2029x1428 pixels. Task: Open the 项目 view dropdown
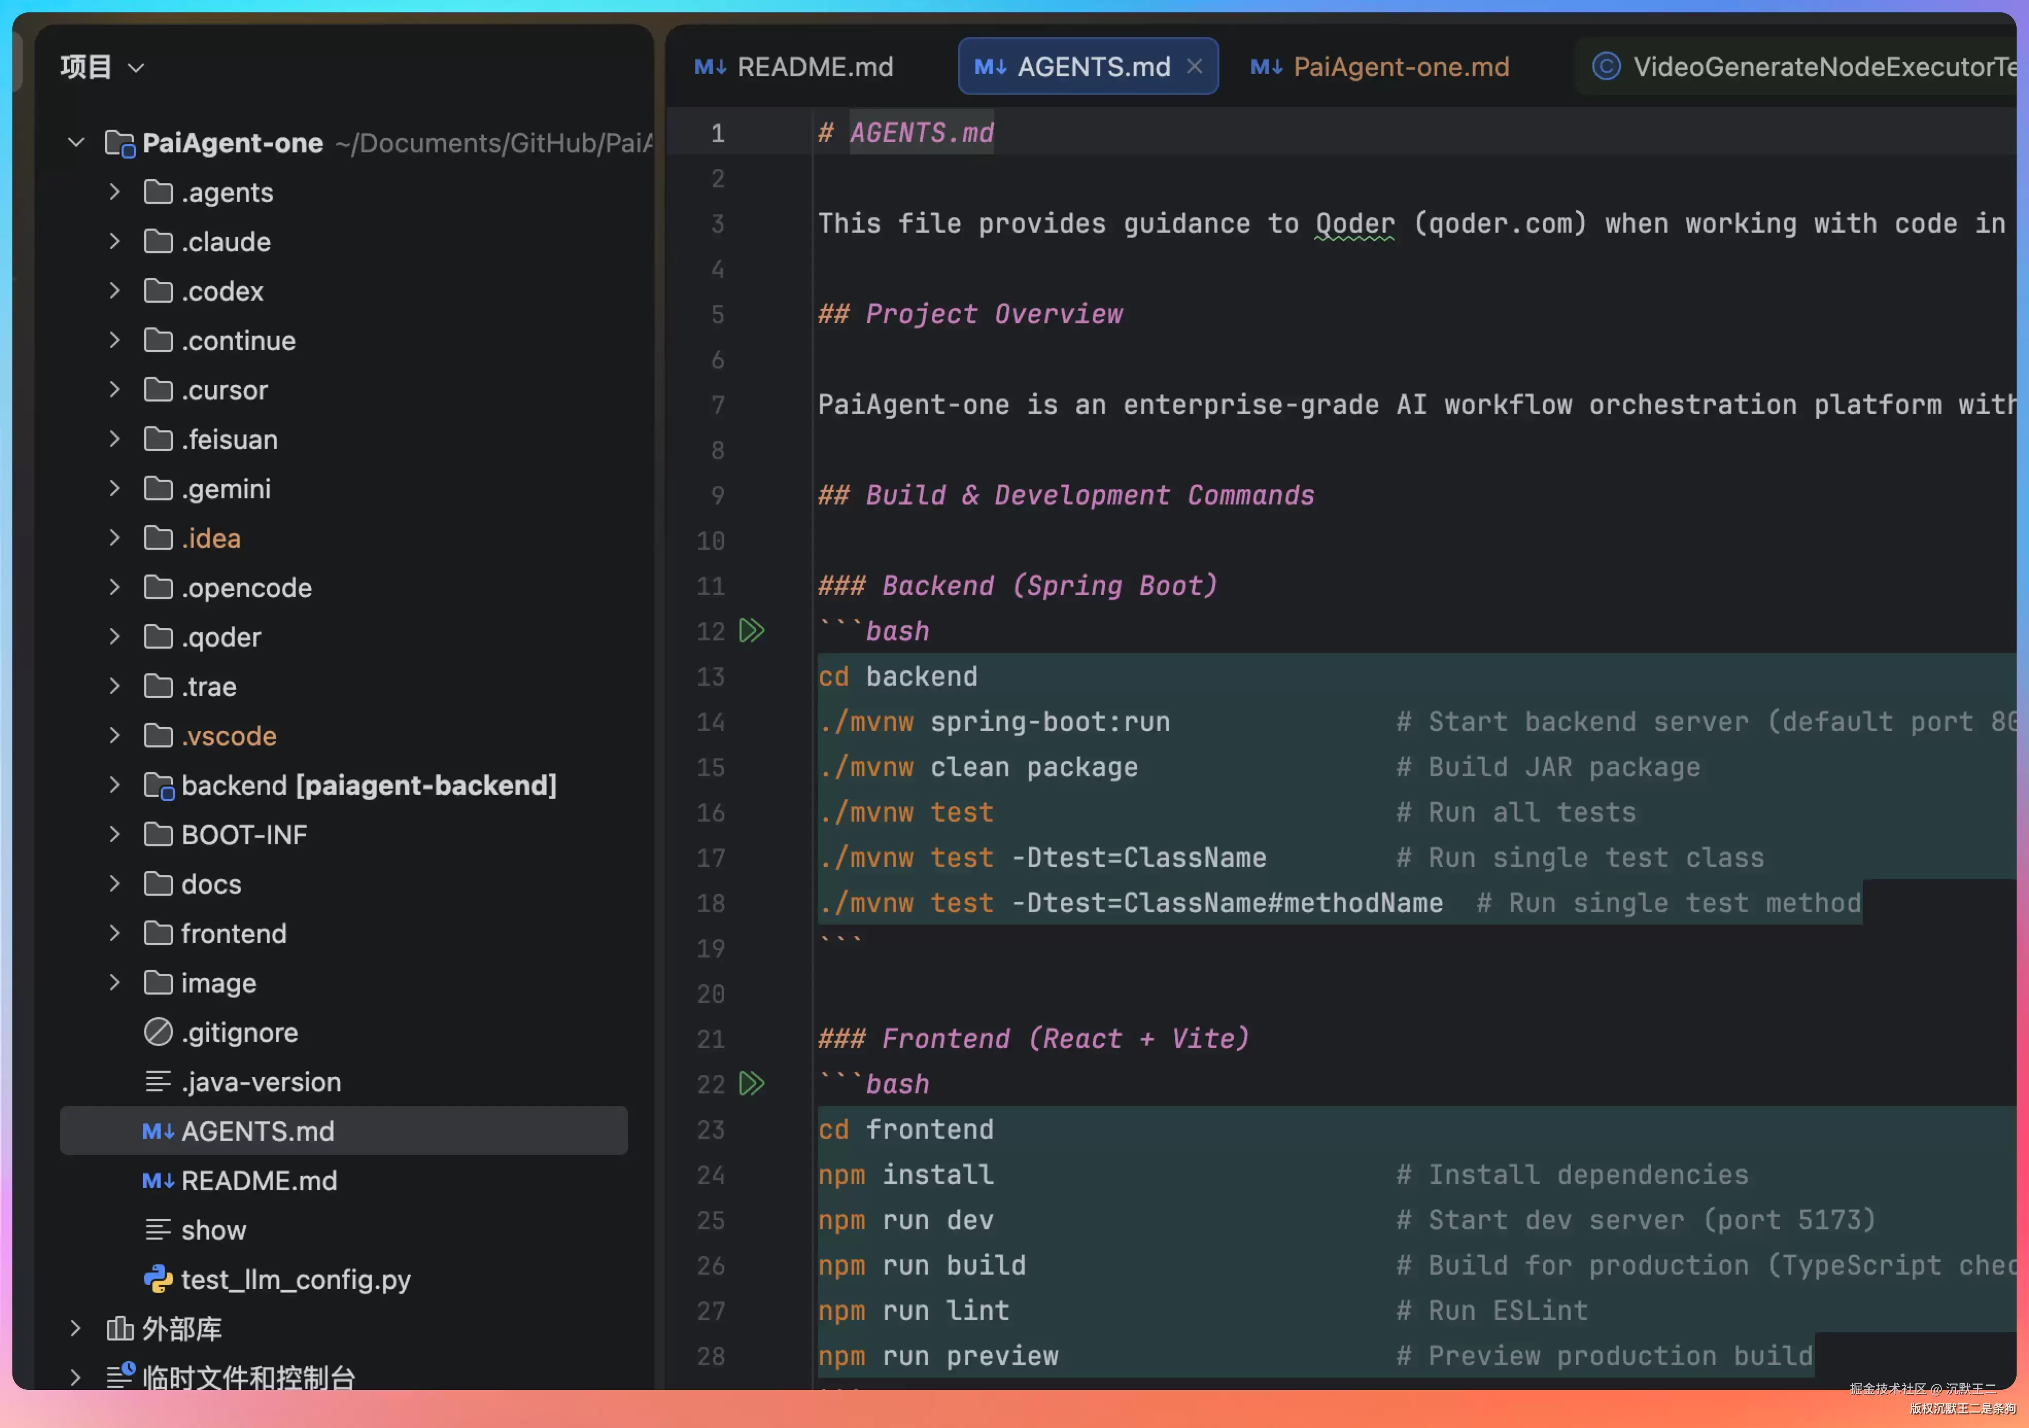pos(102,67)
